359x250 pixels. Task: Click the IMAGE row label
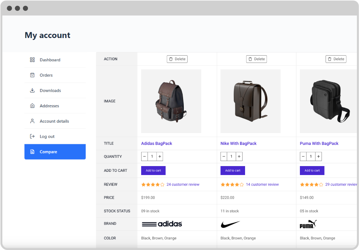(x=110, y=101)
